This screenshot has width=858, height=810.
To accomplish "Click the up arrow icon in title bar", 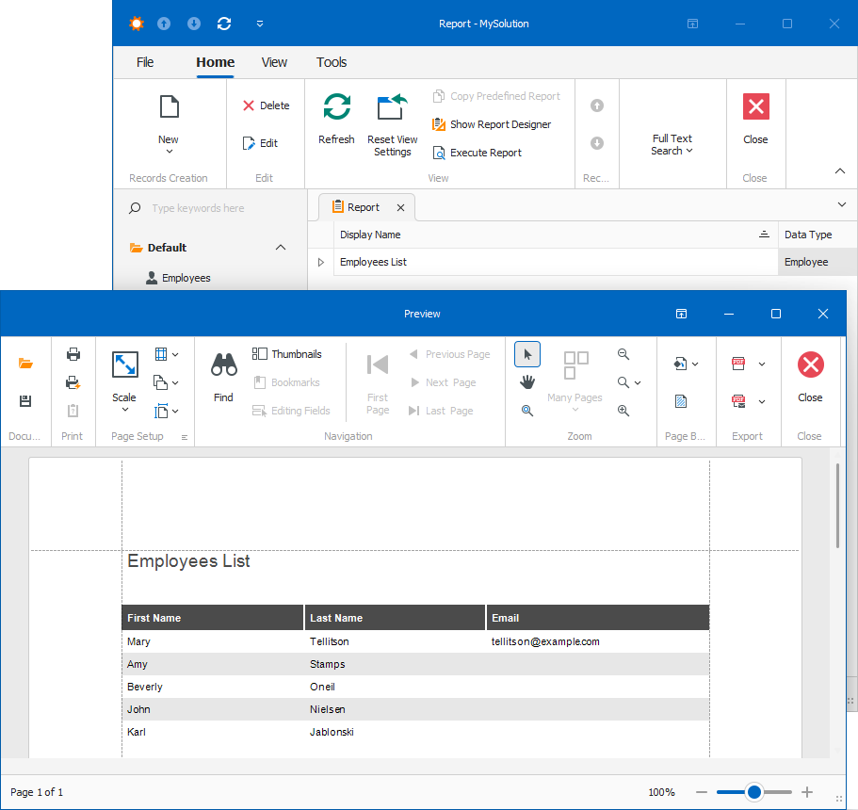I will (164, 24).
